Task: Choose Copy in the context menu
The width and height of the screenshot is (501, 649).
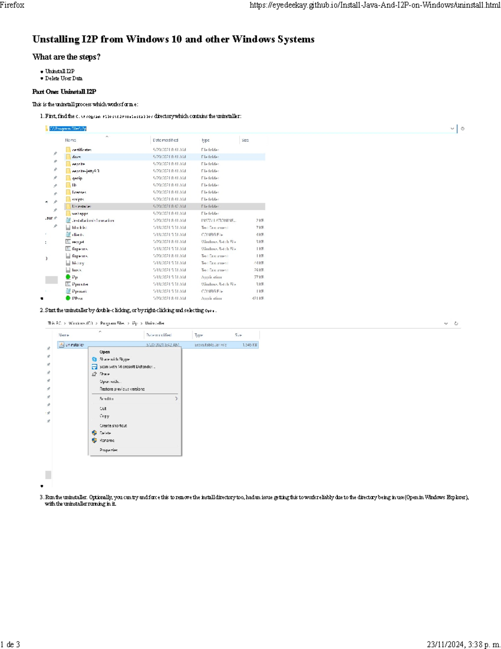Action: click(x=104, y=416)
